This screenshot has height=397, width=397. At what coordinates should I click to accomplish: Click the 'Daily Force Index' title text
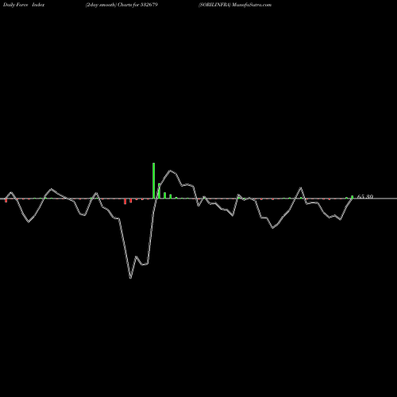pos(24,5)
